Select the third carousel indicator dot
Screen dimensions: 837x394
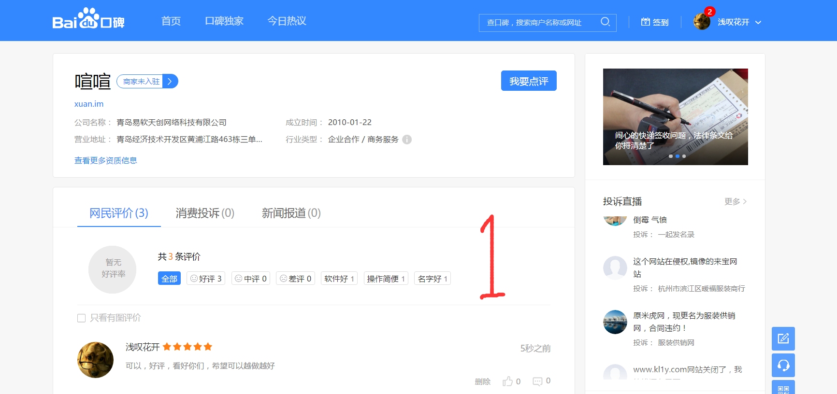coord(684,156)
